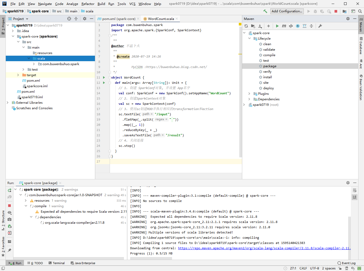Click the Exit icon in Run sidebar
The height and width of the screenshot is (271, 364).
[9, 233]
